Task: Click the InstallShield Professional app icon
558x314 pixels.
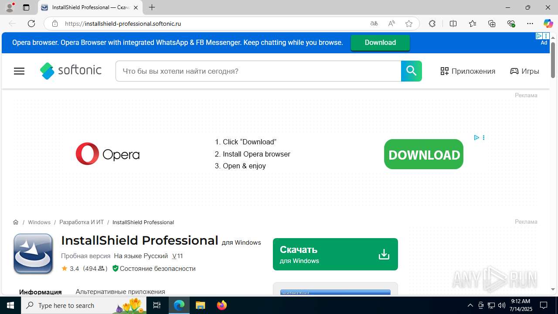Action: click(x=33, y=254)
